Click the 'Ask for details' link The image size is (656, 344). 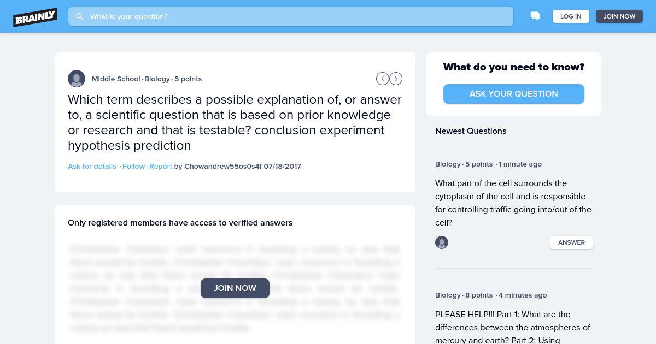click(x=92, y=166)
